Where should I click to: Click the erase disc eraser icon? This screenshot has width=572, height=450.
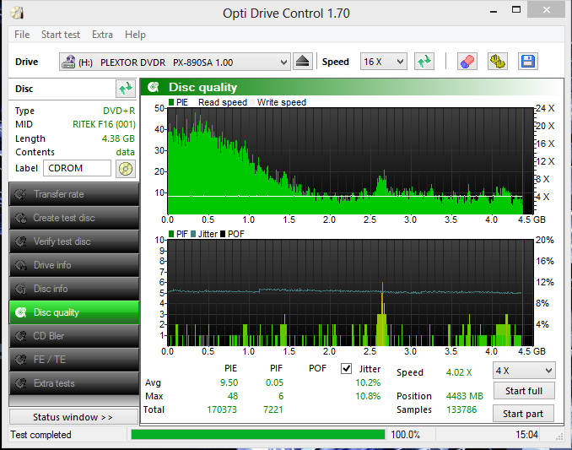tap(467, 62)
